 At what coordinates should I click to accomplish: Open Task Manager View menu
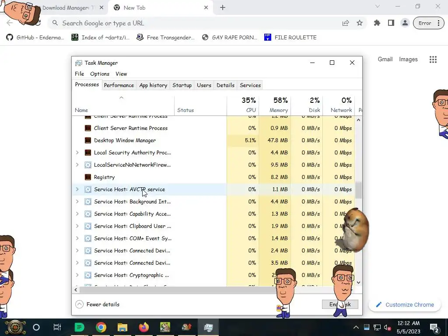coord(121,73)
